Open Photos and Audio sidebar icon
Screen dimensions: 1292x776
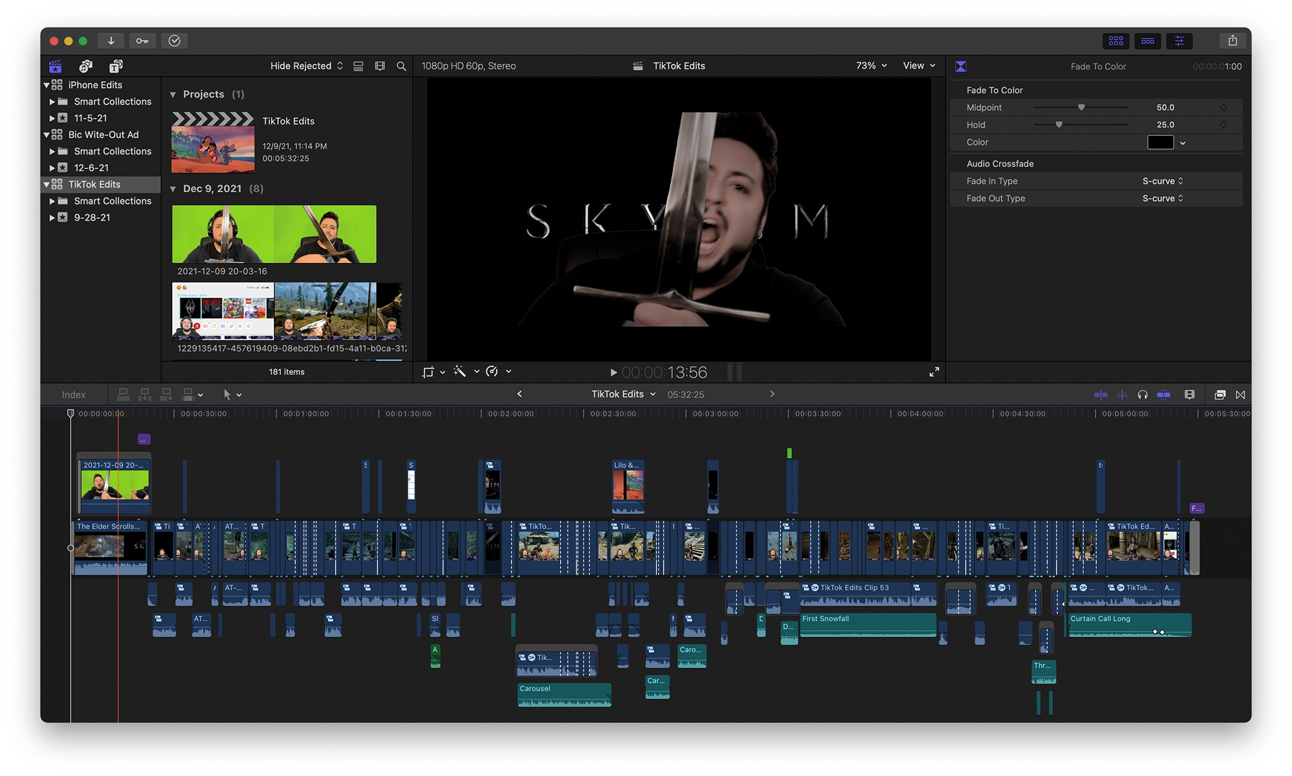[x=85, y=66]
